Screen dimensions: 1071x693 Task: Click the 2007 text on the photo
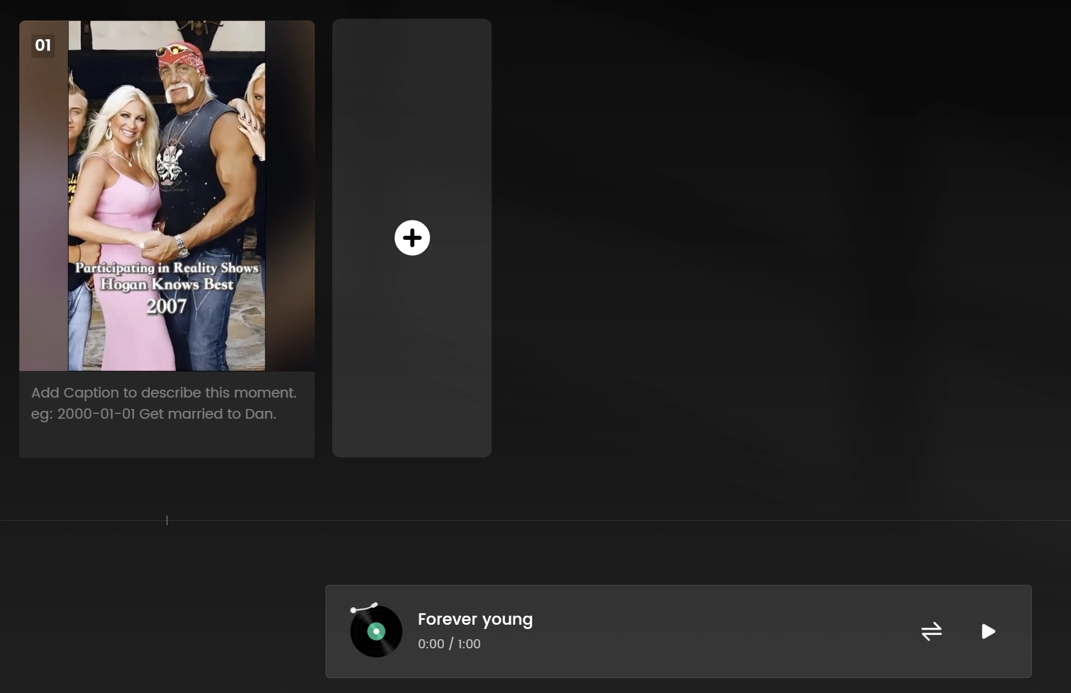(166, 306)
